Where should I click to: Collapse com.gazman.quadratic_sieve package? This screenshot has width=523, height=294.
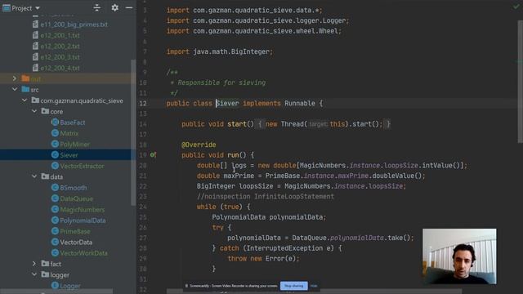pyautogui.click(x=25, y=100)
